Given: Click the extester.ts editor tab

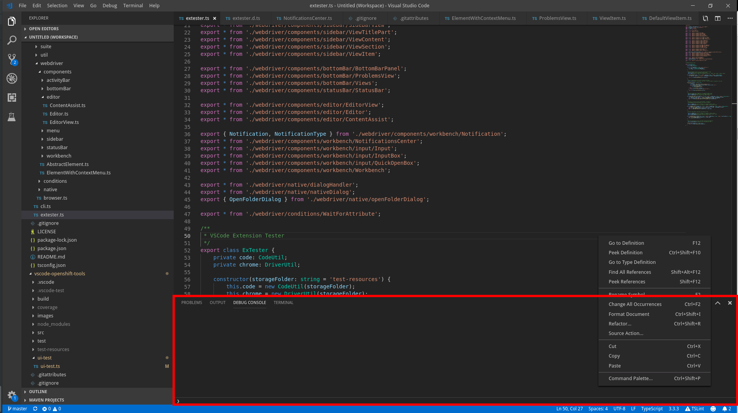Looking at the screenshot, I should coord(197,18).
